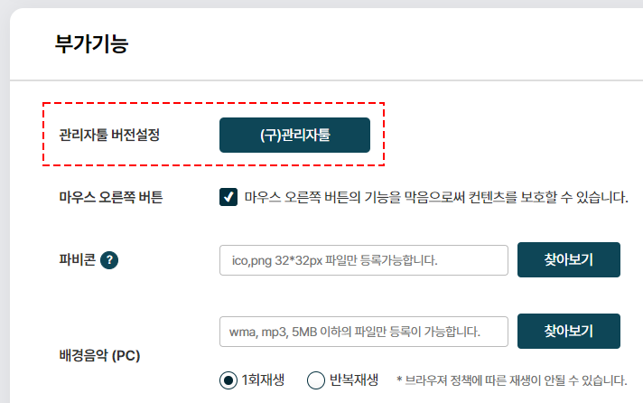Click the content protection description beside the checkbox
Viewport: 643px width, 403px height.
click(436, 197)
